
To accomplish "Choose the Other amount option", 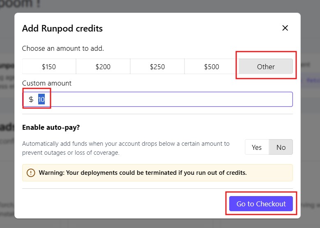I will 266,66.
